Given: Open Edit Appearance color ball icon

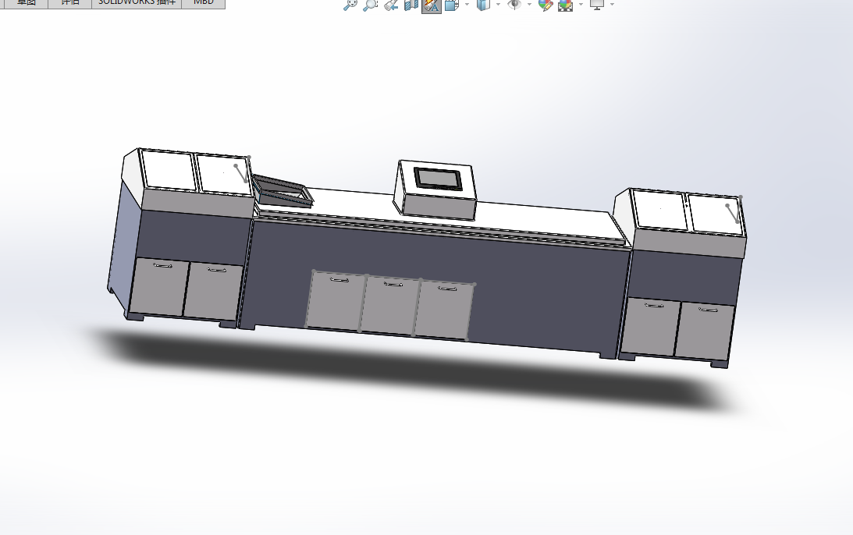Looking at the screenshot, I should click(x=545, y=5).
